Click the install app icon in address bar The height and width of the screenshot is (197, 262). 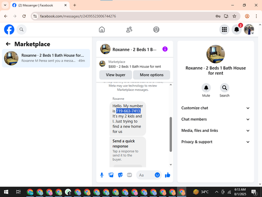(226, 16)
